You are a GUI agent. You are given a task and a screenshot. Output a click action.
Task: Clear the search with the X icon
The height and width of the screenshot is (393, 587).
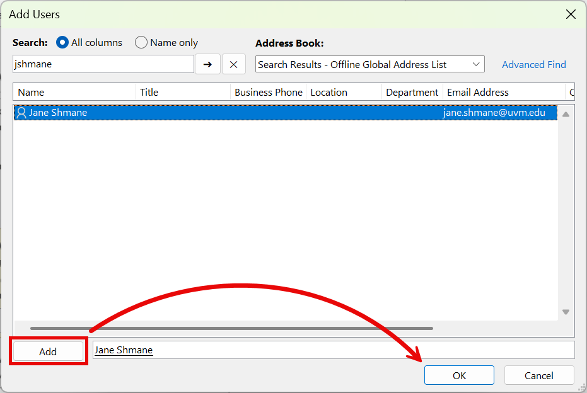(x=233, y=64)
